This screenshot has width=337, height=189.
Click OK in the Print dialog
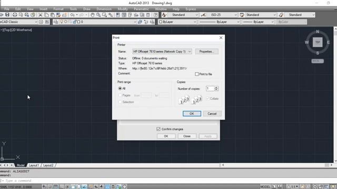192,113
